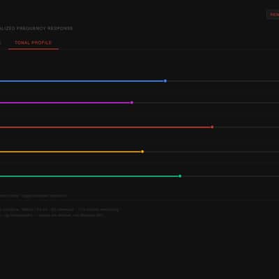Screen dimensions: 279x279
Task: Open the partially hidden tab left of Tonal Profile
Action: pos(1,43)
